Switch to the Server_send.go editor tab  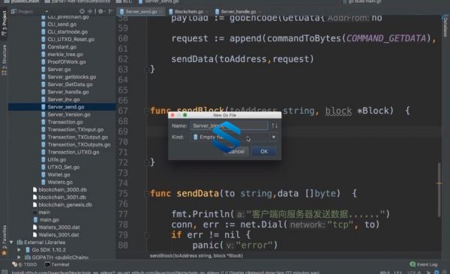point(142,12)
